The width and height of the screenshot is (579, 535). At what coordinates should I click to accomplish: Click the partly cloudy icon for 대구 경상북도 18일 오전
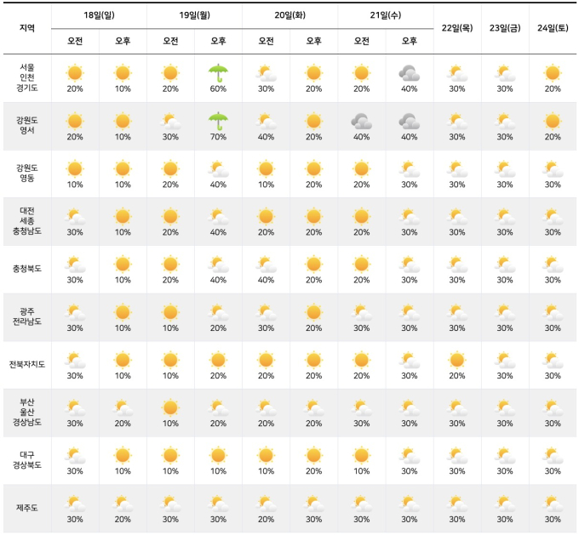(x=75, y=456)
